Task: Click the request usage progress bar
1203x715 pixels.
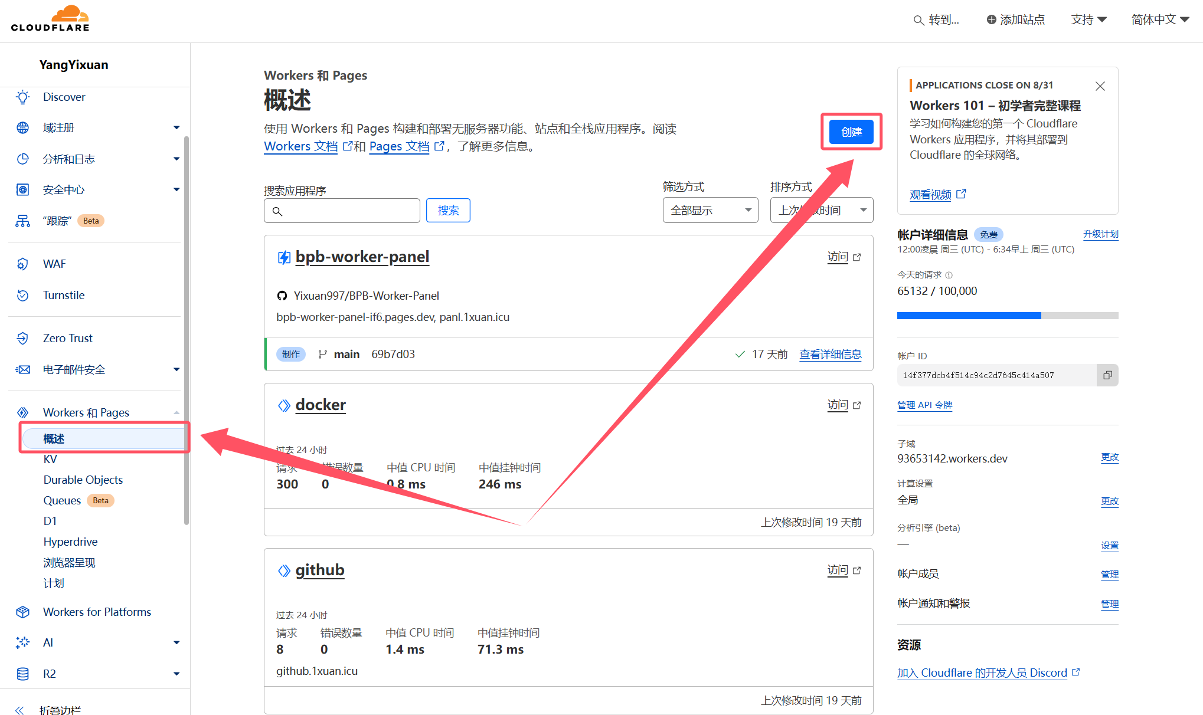Action: [1008, 316]
